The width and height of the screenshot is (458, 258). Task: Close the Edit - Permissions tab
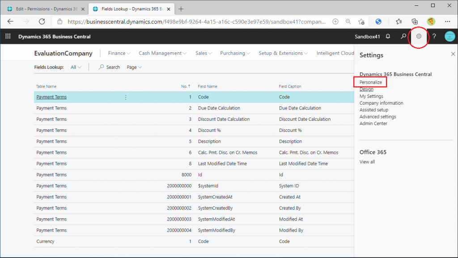click(83, 9)
